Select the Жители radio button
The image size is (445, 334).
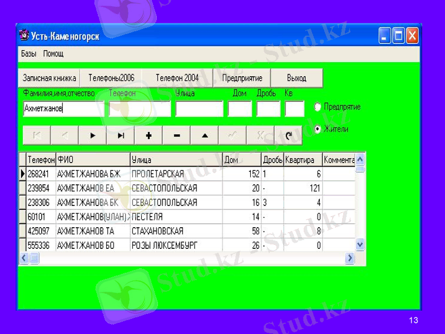318,129
